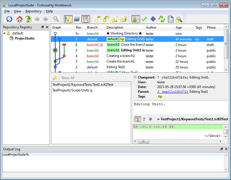Click the Tags column header
Image resolution: width=231 pixels, height=180 pixels.
tap(200, 27)
